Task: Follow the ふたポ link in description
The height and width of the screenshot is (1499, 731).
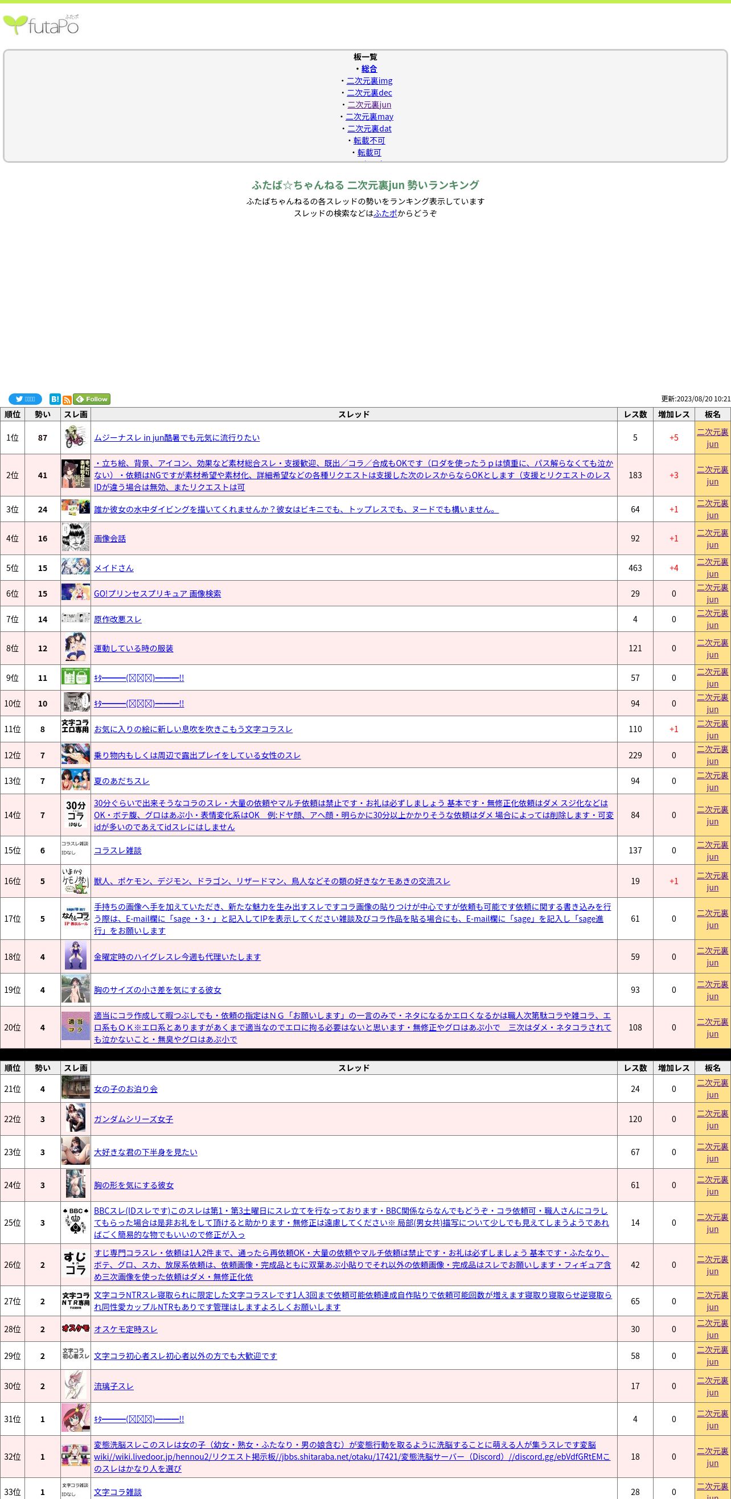Action: [x=385, y=213]
